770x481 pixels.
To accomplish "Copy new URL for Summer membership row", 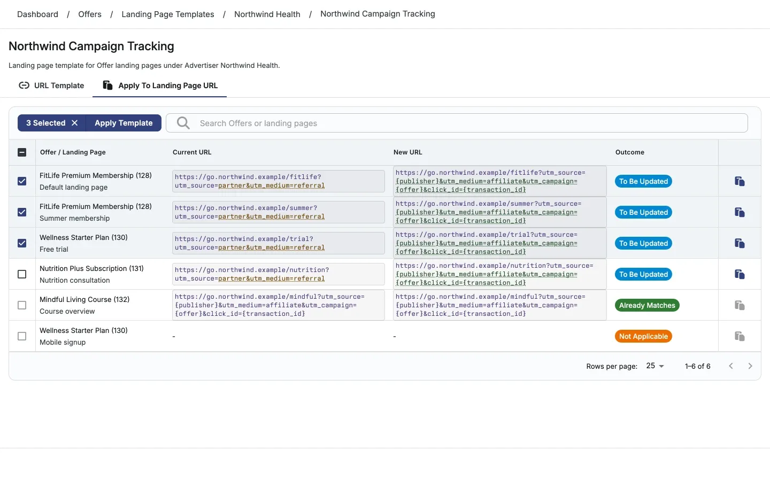I will pyautogui.click(x=740, y=212).
